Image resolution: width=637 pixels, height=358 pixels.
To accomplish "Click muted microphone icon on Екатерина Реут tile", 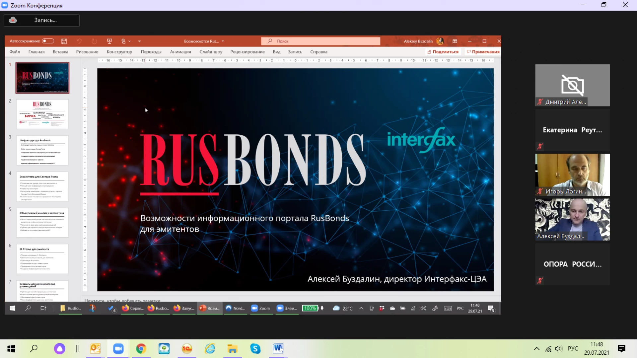I will pyautogui.click(x=540, y=146).
